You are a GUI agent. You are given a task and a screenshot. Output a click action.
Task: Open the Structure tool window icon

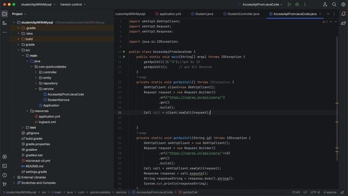tap(4, 23)
